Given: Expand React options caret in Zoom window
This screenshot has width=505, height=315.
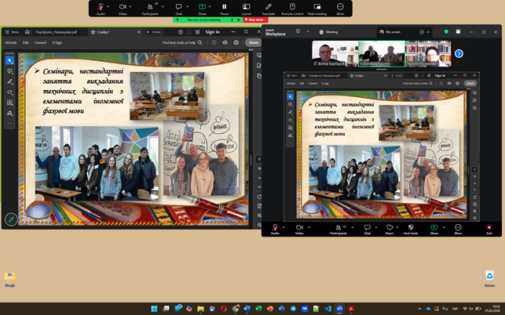Looking at the screenshot, I should (x=397, y=227).
